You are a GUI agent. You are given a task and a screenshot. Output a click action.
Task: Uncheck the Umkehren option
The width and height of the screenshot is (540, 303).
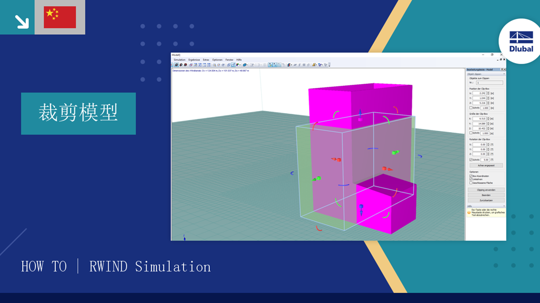471,179
